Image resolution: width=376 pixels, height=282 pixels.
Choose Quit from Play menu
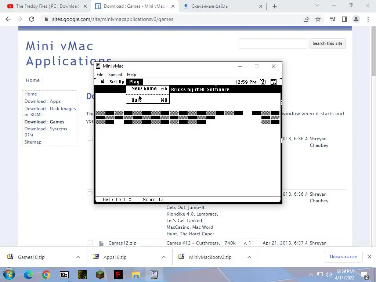tap(148, 100)
